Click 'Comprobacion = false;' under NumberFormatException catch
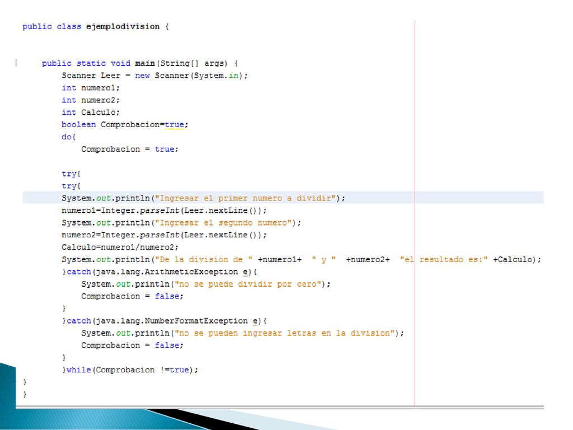The image size is (573, 430). pyautogui.click(x=132, y=345)
